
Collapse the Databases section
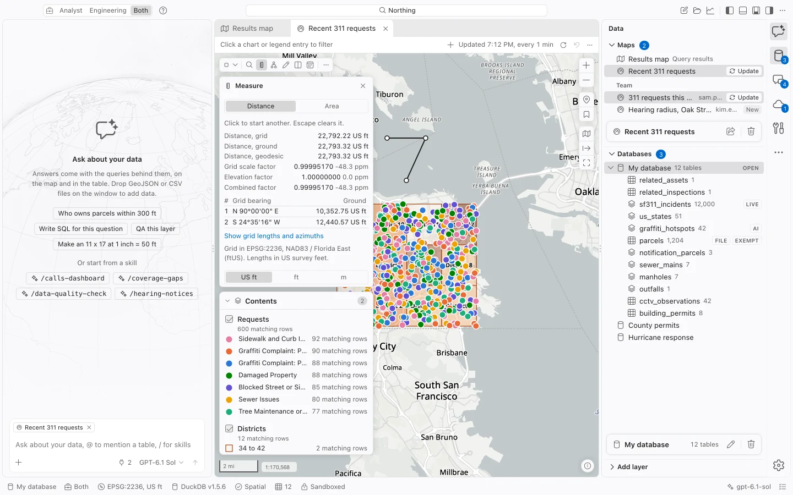click(612, 154)
